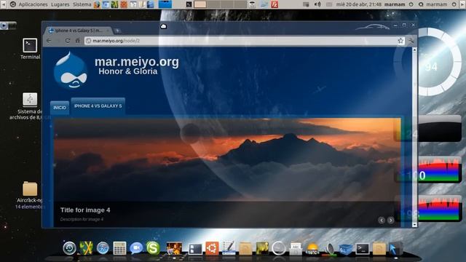Open the text editor pencil dock icon

point(229,248)
